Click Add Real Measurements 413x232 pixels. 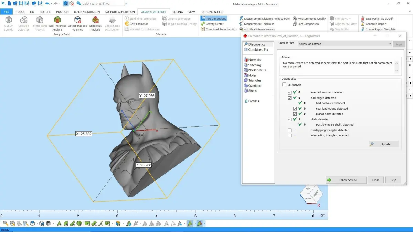pyautogui.click(x=257, y=29)
